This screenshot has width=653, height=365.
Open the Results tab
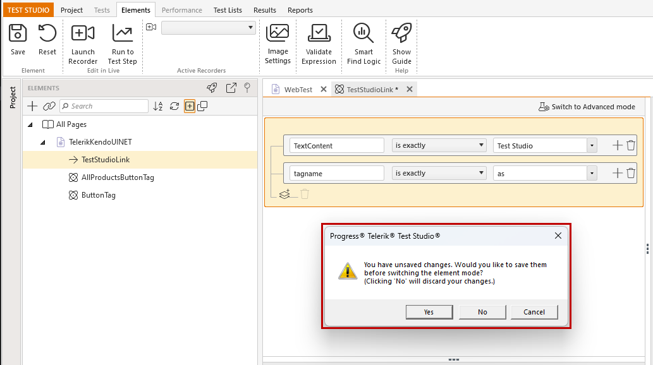pyautogui.click(x=264, y=10)
